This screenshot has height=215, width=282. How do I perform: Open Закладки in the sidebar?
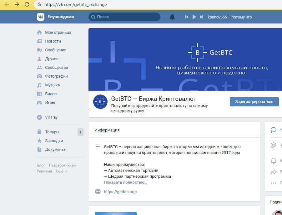tap(54, 141)
